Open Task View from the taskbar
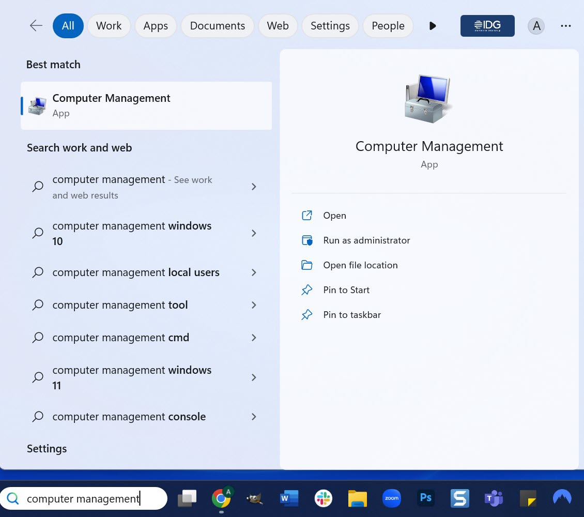 click(x=187, y=498)
